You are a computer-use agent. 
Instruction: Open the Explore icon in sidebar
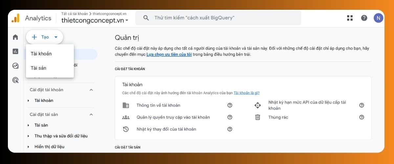15,66
